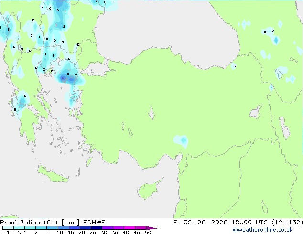Screen dimensions: 303x234
Task: Click the 35–40 mm violet legend swatch
Action: click(x=118, y=228)
